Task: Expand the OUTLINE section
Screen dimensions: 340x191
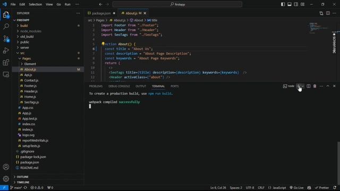Action: [48, 177]
